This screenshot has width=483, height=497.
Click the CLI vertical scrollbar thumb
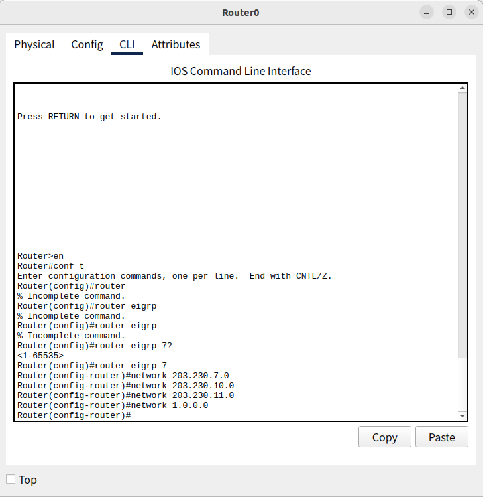pos(462,385)
